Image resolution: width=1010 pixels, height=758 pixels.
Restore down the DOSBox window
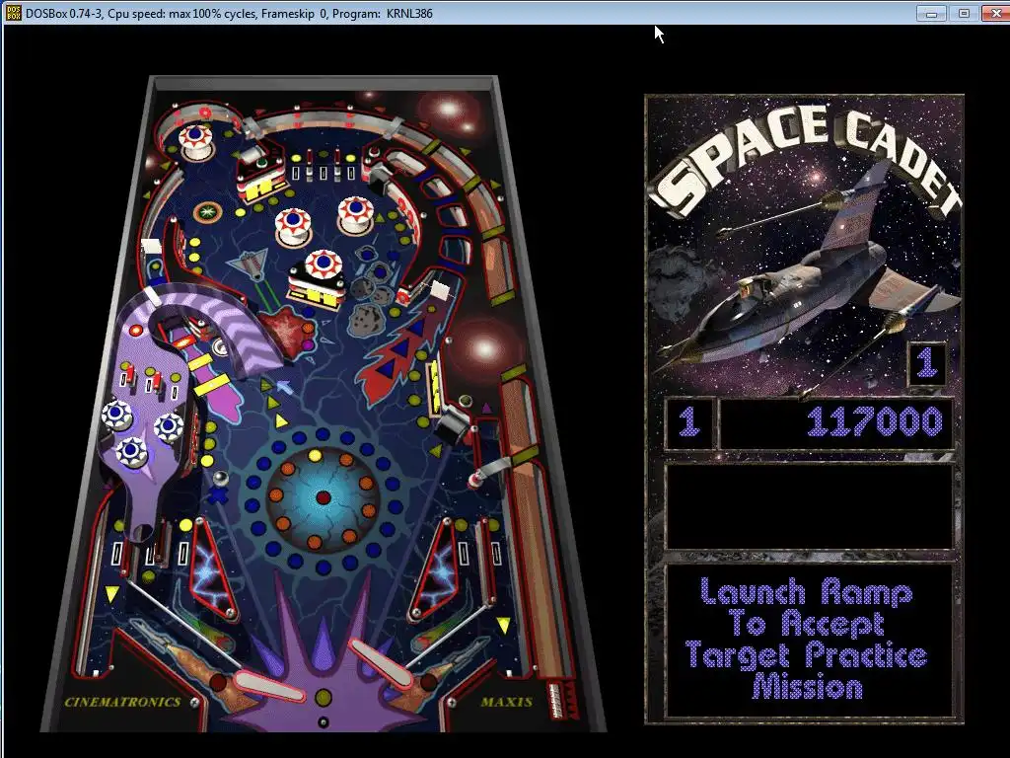(964, 13)
